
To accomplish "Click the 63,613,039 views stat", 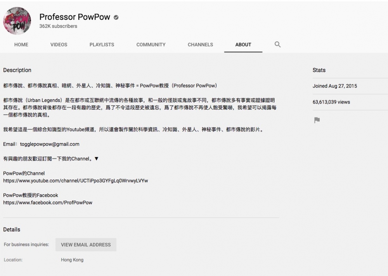I will click(x=331, y=102).
